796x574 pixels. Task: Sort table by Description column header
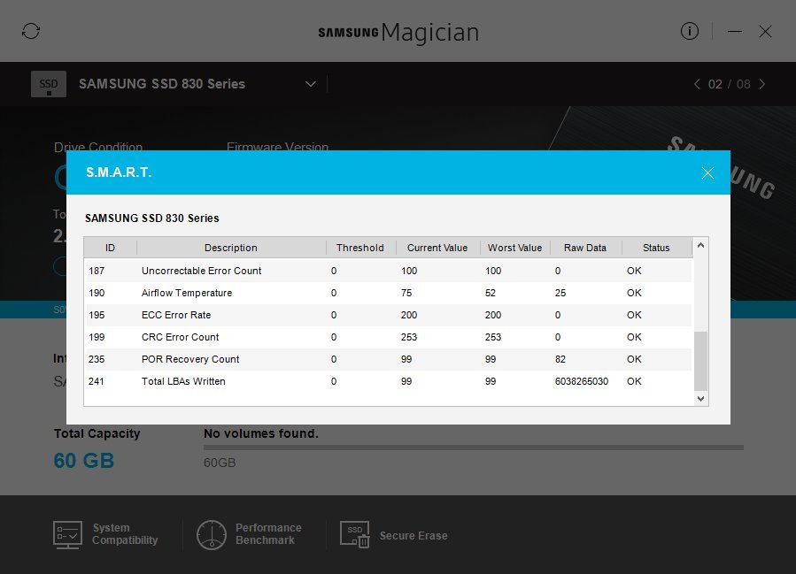[231, 248]
